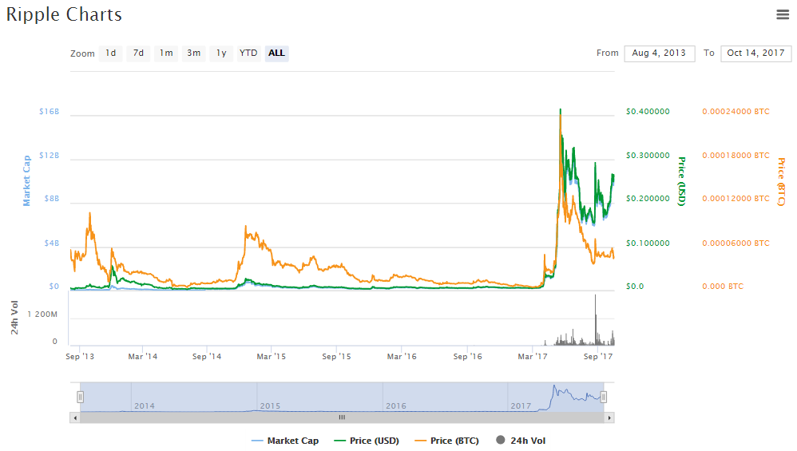Screen dimensions: 797x451
Task: Set zoom range to 1d
Action: coord(110,53)
